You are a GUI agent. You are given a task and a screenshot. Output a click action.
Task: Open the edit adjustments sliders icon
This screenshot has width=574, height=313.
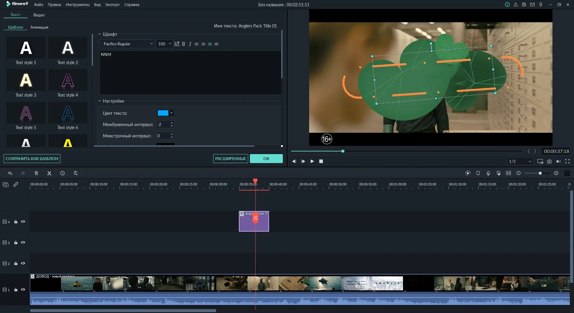pyautogui.click(x=76, y=173)
